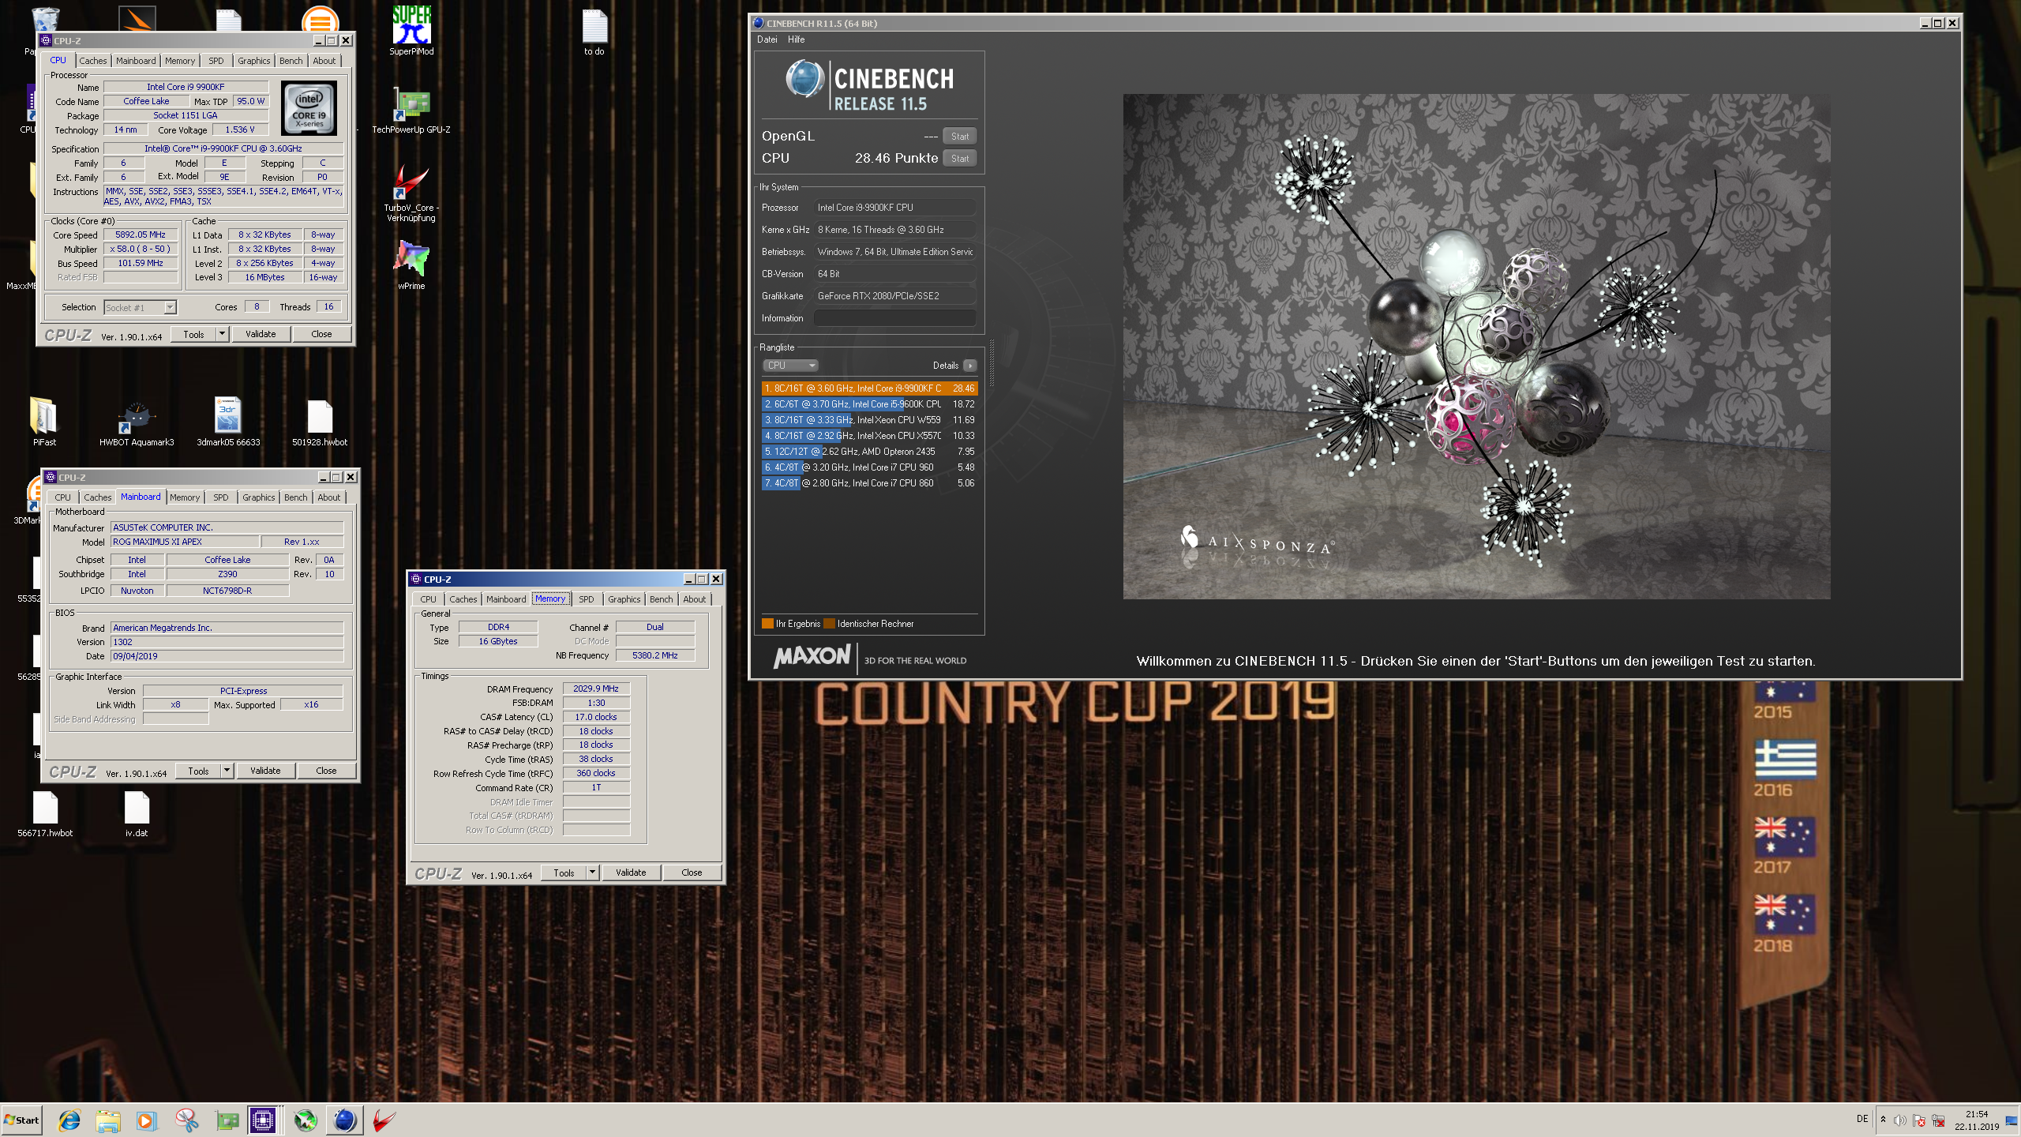Select the iv.dat file icon
This screenshot has height=1137, width=2021.
[137, 813]
